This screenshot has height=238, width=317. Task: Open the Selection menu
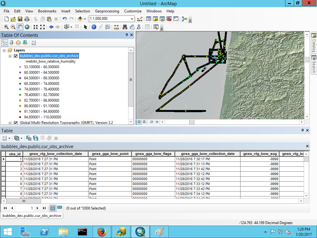[x=82, y=11]
